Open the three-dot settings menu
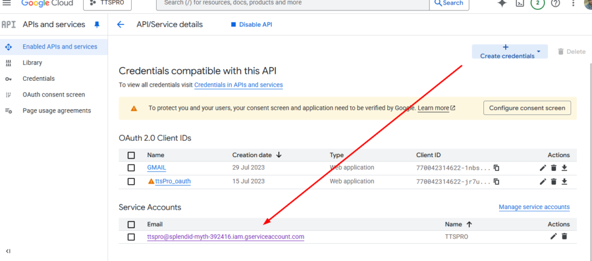 (x=573, y=3)
